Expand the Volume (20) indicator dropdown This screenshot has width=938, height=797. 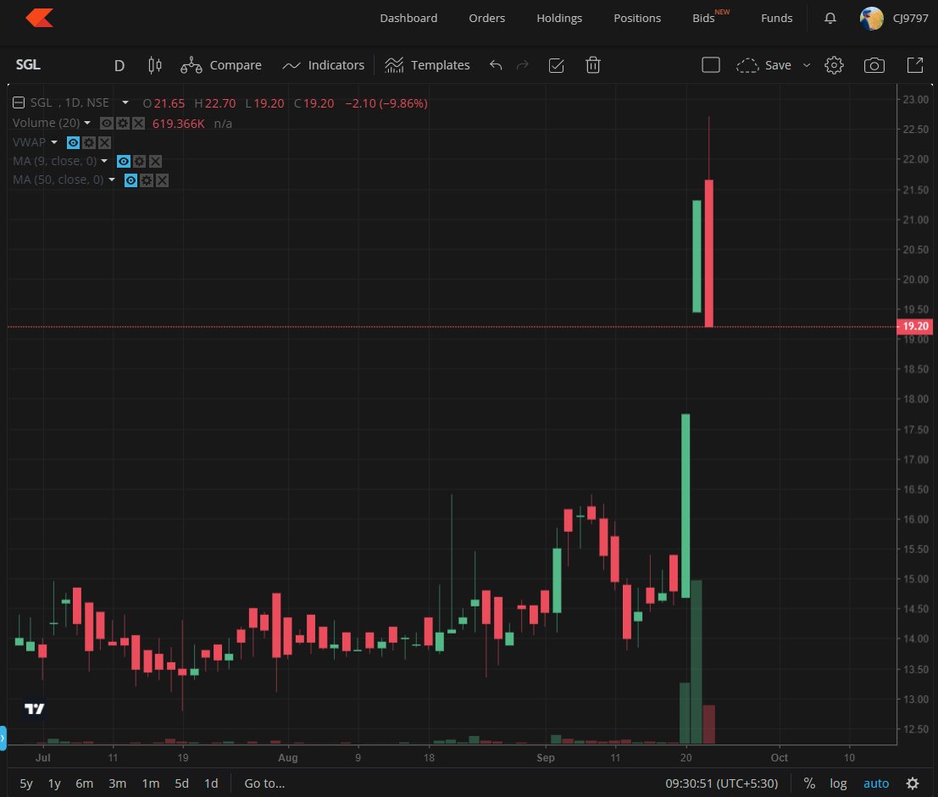point(87,123)
